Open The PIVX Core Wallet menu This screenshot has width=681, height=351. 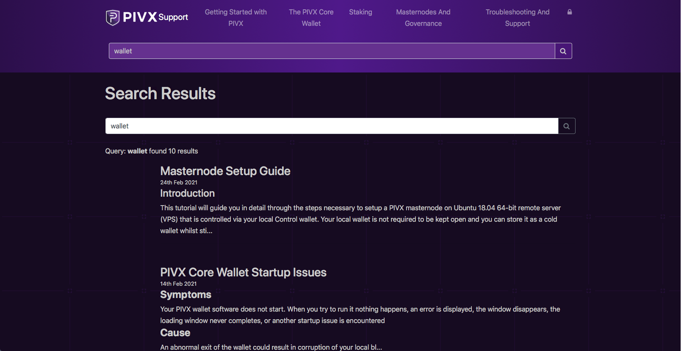point(311,18)
